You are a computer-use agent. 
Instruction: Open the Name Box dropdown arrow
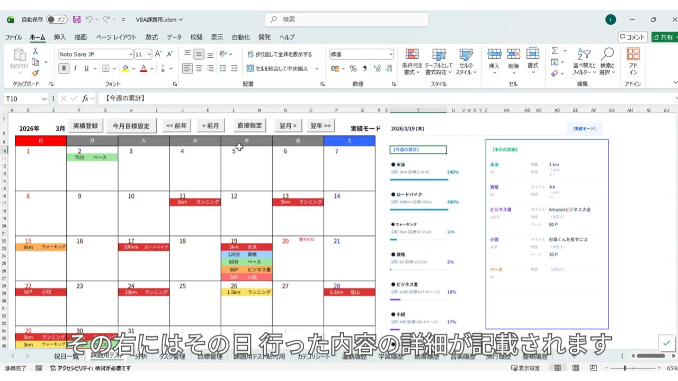coord(44,98)
